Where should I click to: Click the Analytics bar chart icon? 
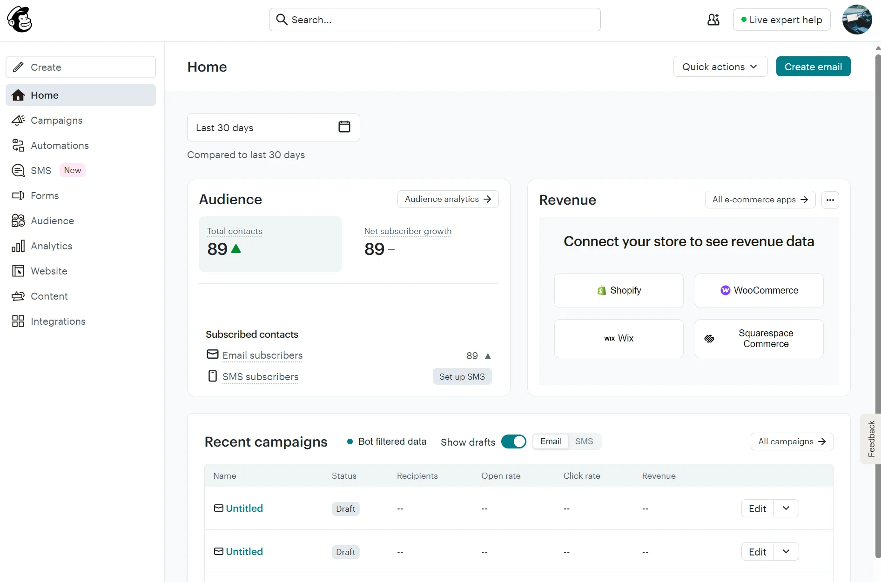18,246
